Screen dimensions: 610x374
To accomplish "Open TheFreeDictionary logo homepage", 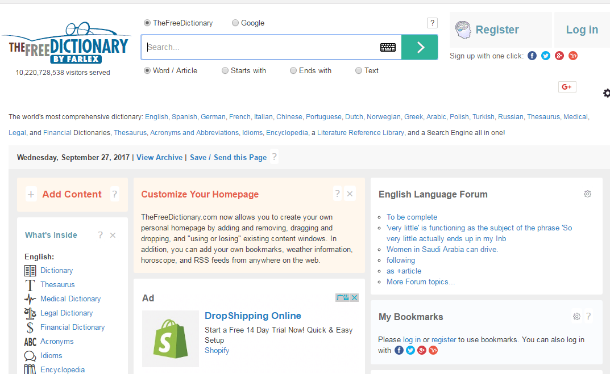I will [x=66, y=43].
